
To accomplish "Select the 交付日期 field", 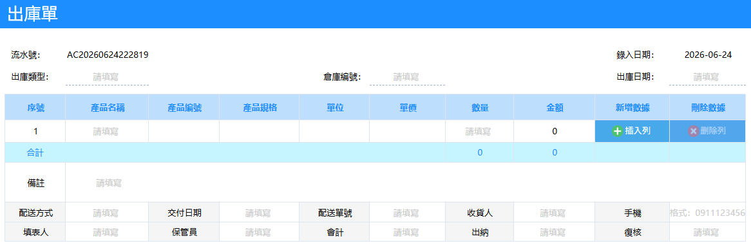I will click(x=259, y=213).
